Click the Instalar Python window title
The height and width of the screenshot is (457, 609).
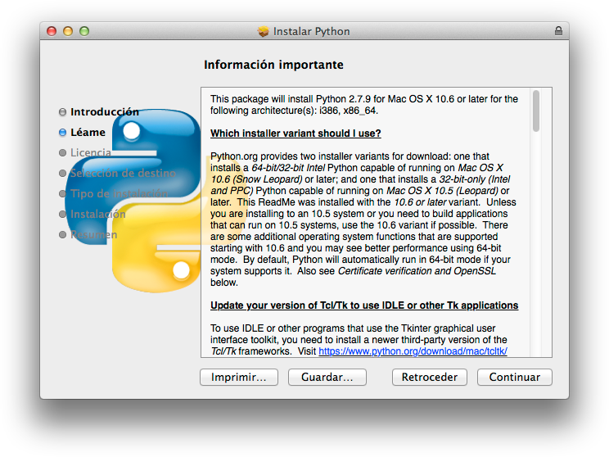(x=312, y=31)
